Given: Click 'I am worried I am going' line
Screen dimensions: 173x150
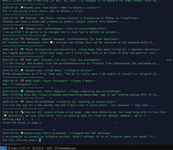Looking at the screenshot, I should (x=61, y=32).
